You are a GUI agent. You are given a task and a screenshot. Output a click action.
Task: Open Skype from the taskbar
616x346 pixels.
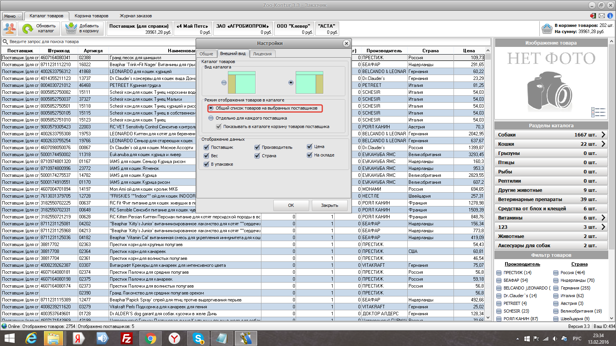198,338
